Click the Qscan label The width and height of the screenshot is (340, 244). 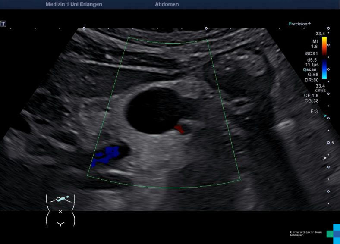[x=310, y=69]
